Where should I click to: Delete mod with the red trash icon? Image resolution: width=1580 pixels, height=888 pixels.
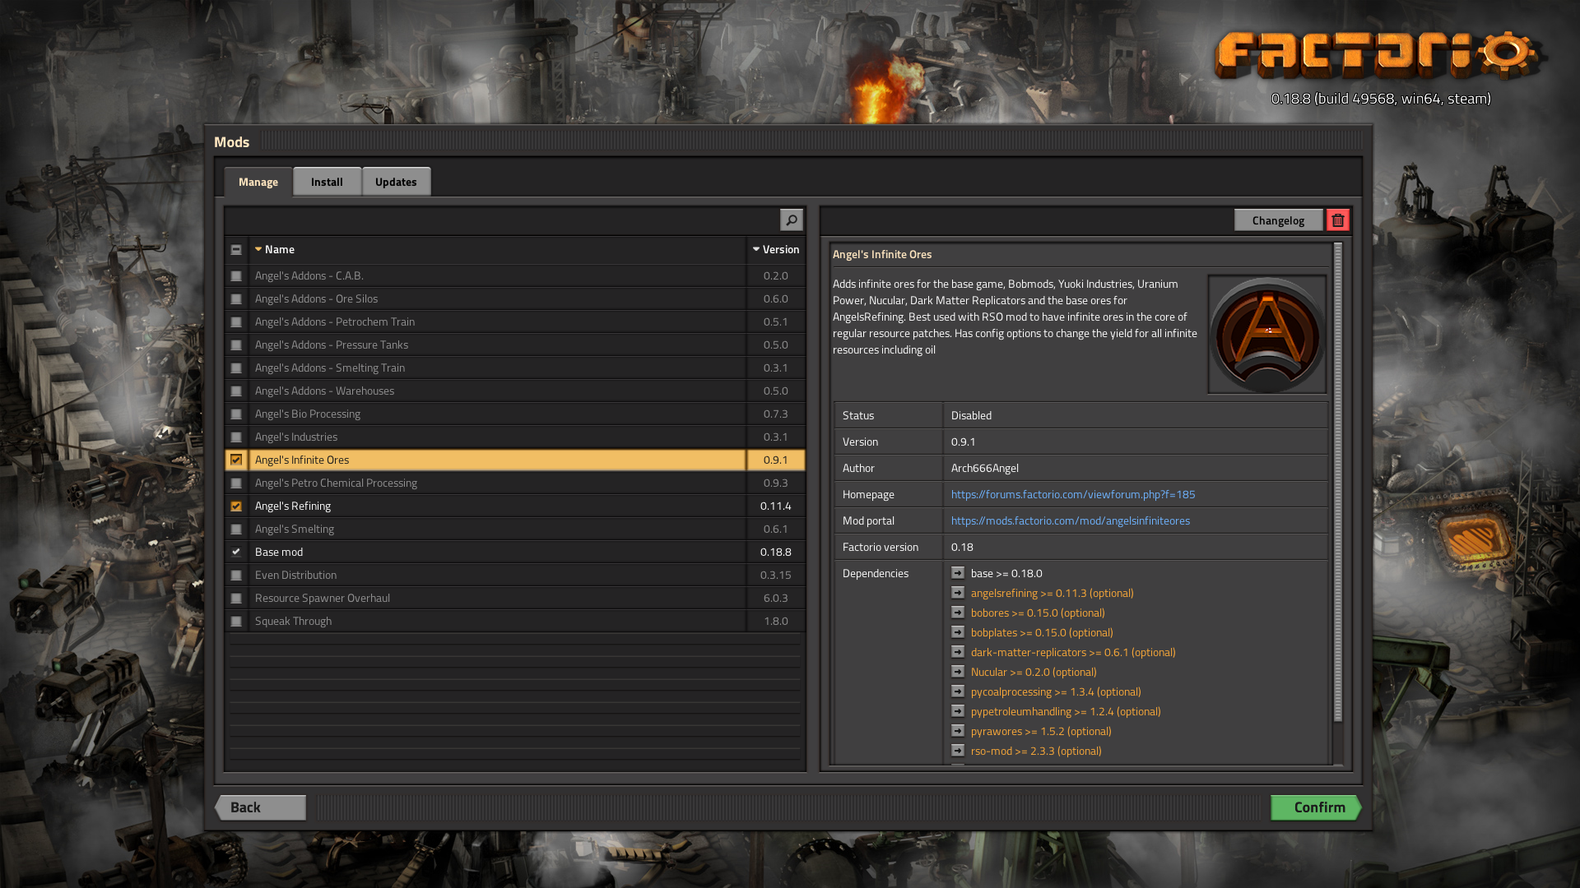[x=1337, y=220]
